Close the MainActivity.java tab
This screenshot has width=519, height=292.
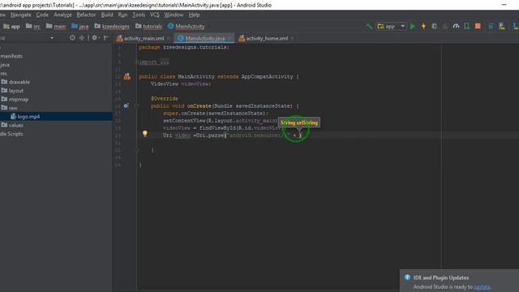pos(230,38)
